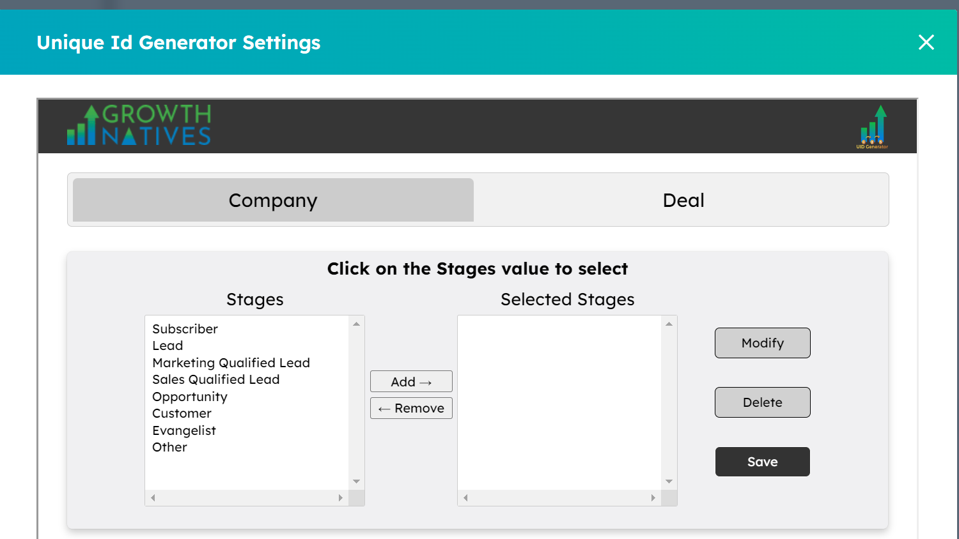
Task: Click the UID Generator icon
Action: click(x=875, y=126)
